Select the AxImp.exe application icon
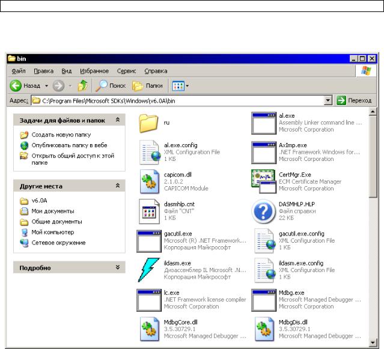The height and width of the screenshot is (349, 384). point(264,153)
